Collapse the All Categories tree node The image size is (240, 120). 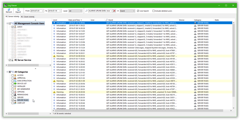[x=7, y=72]
